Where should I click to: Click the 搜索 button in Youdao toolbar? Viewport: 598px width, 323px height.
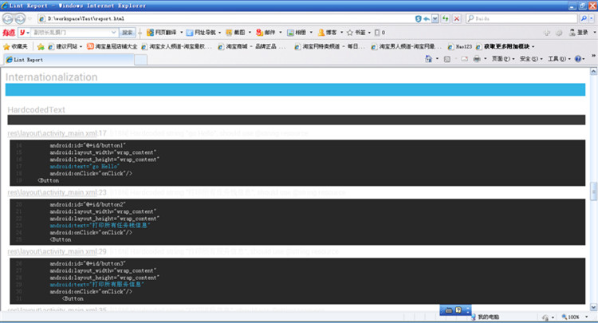tap(127, 33)
